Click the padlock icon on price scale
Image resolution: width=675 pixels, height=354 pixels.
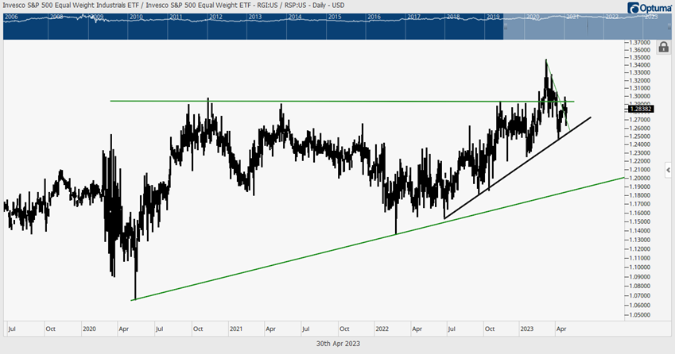pos(663,47)
